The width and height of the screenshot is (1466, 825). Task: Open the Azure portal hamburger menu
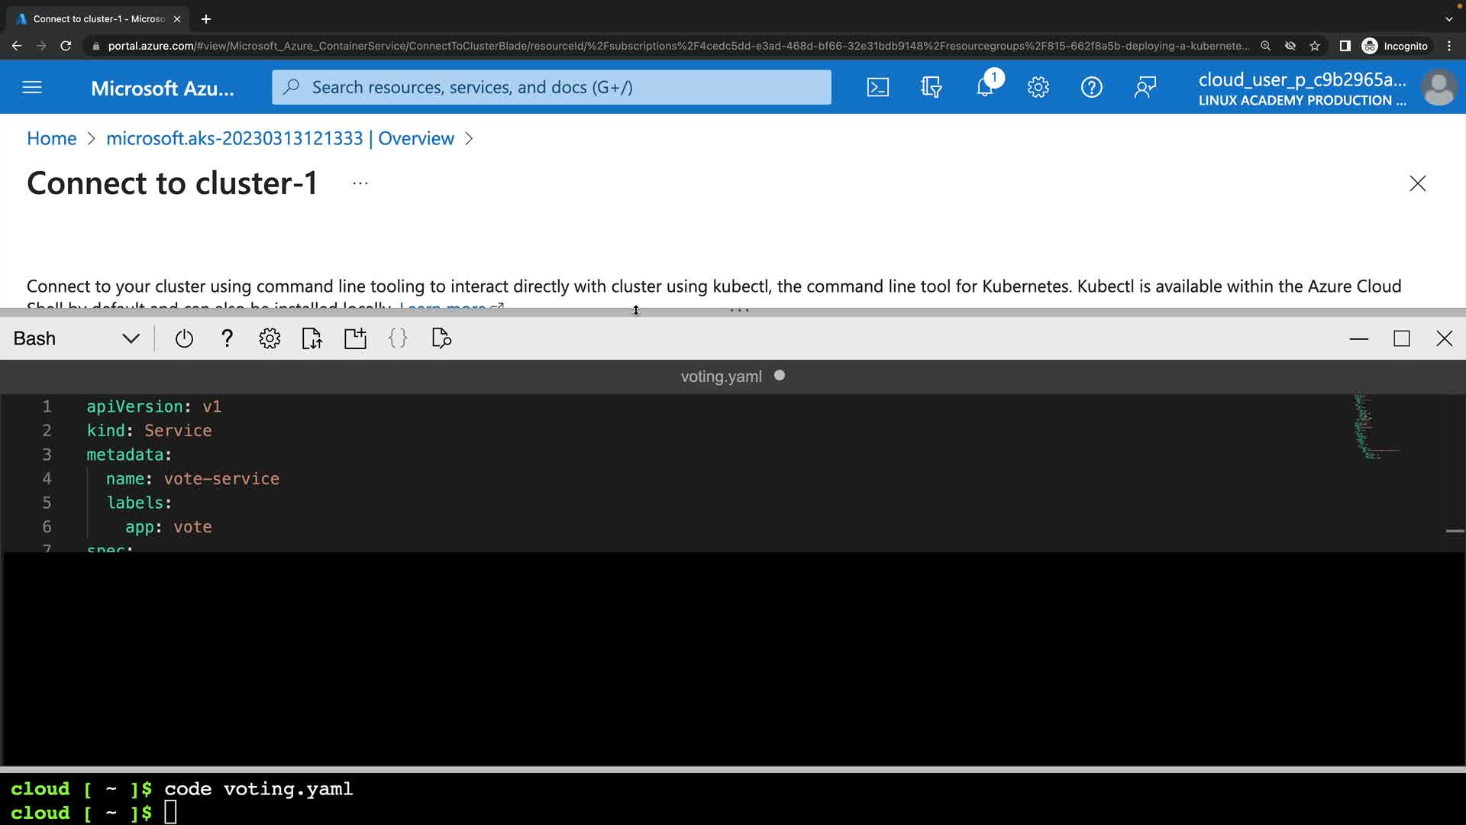(32, 87)
